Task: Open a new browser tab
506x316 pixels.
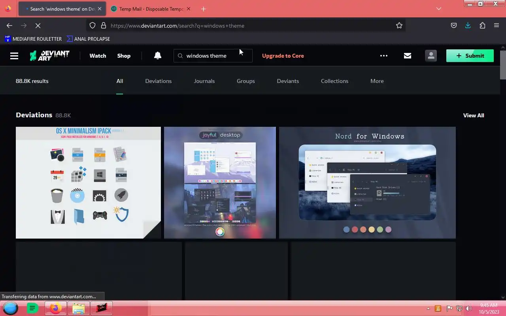Action: tap(203, 9)
